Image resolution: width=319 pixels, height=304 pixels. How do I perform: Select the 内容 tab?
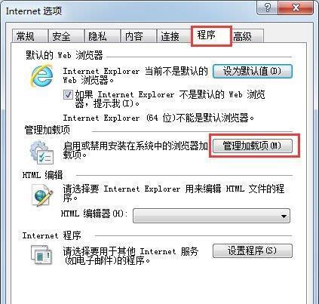(x=138, y=36)
